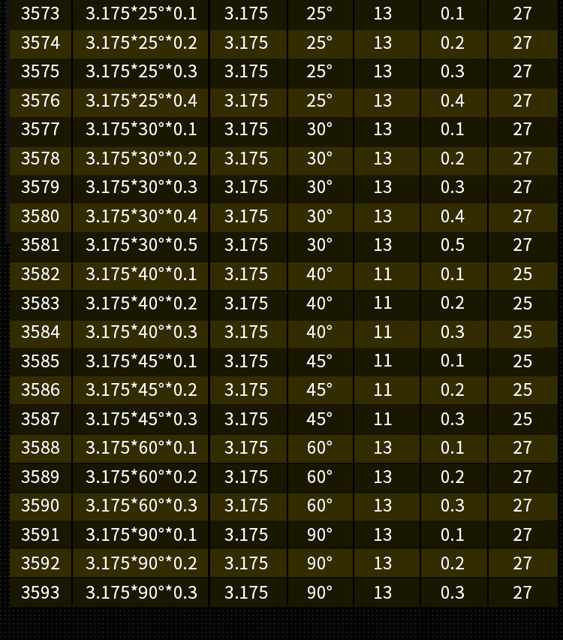
Task: Click the 3.175 diameter in row 3579
Action: pos(246,188)
